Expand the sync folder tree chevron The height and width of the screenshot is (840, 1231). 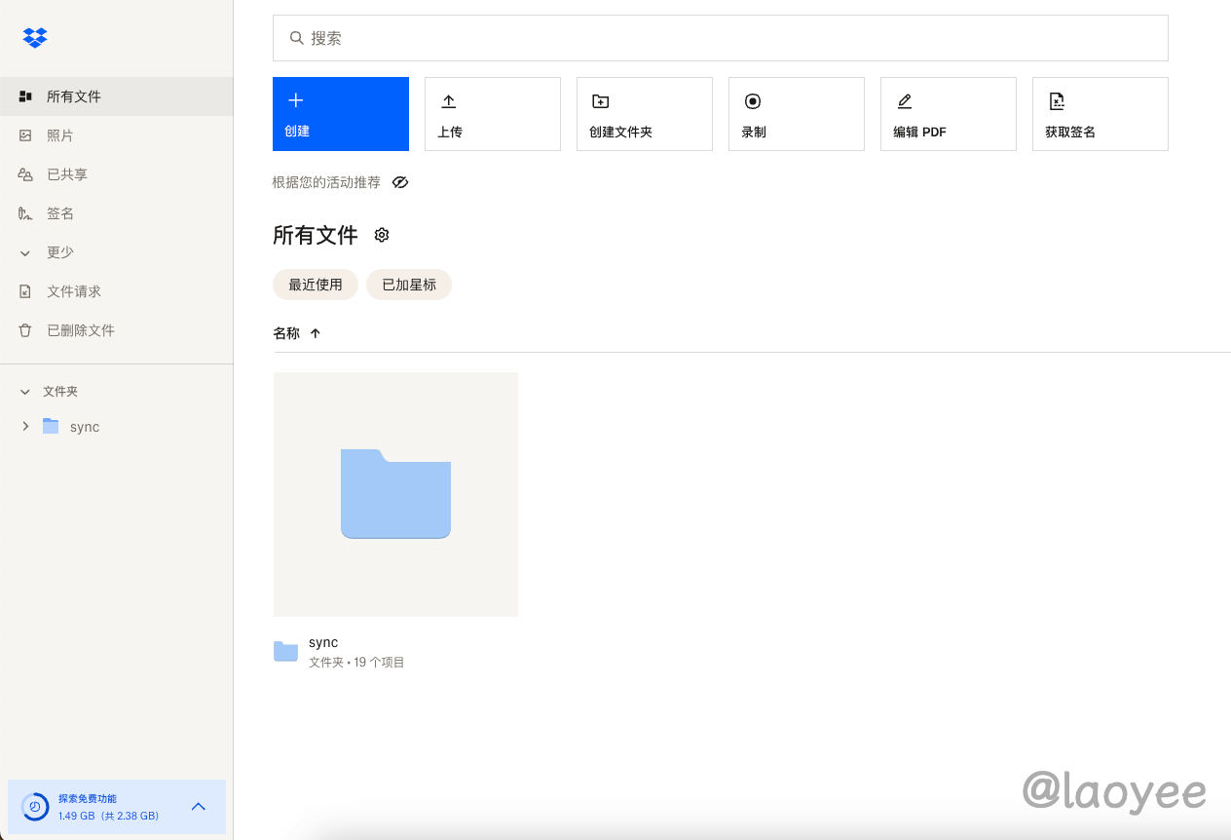click(25, 427)
